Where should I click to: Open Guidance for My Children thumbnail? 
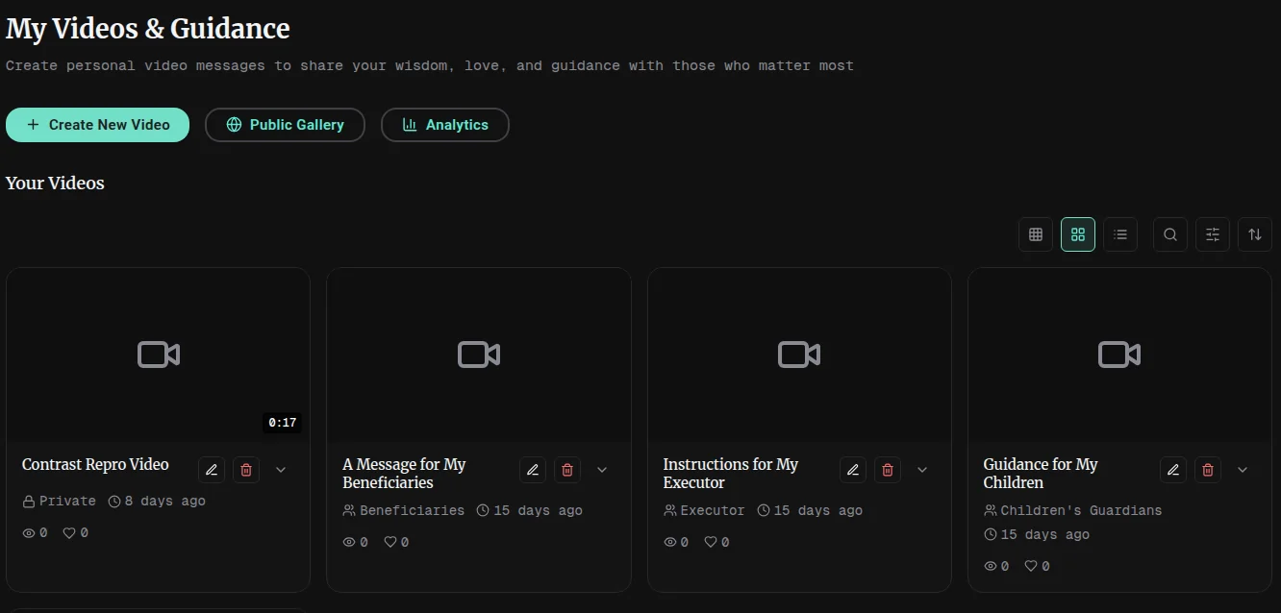point(1119,355)
